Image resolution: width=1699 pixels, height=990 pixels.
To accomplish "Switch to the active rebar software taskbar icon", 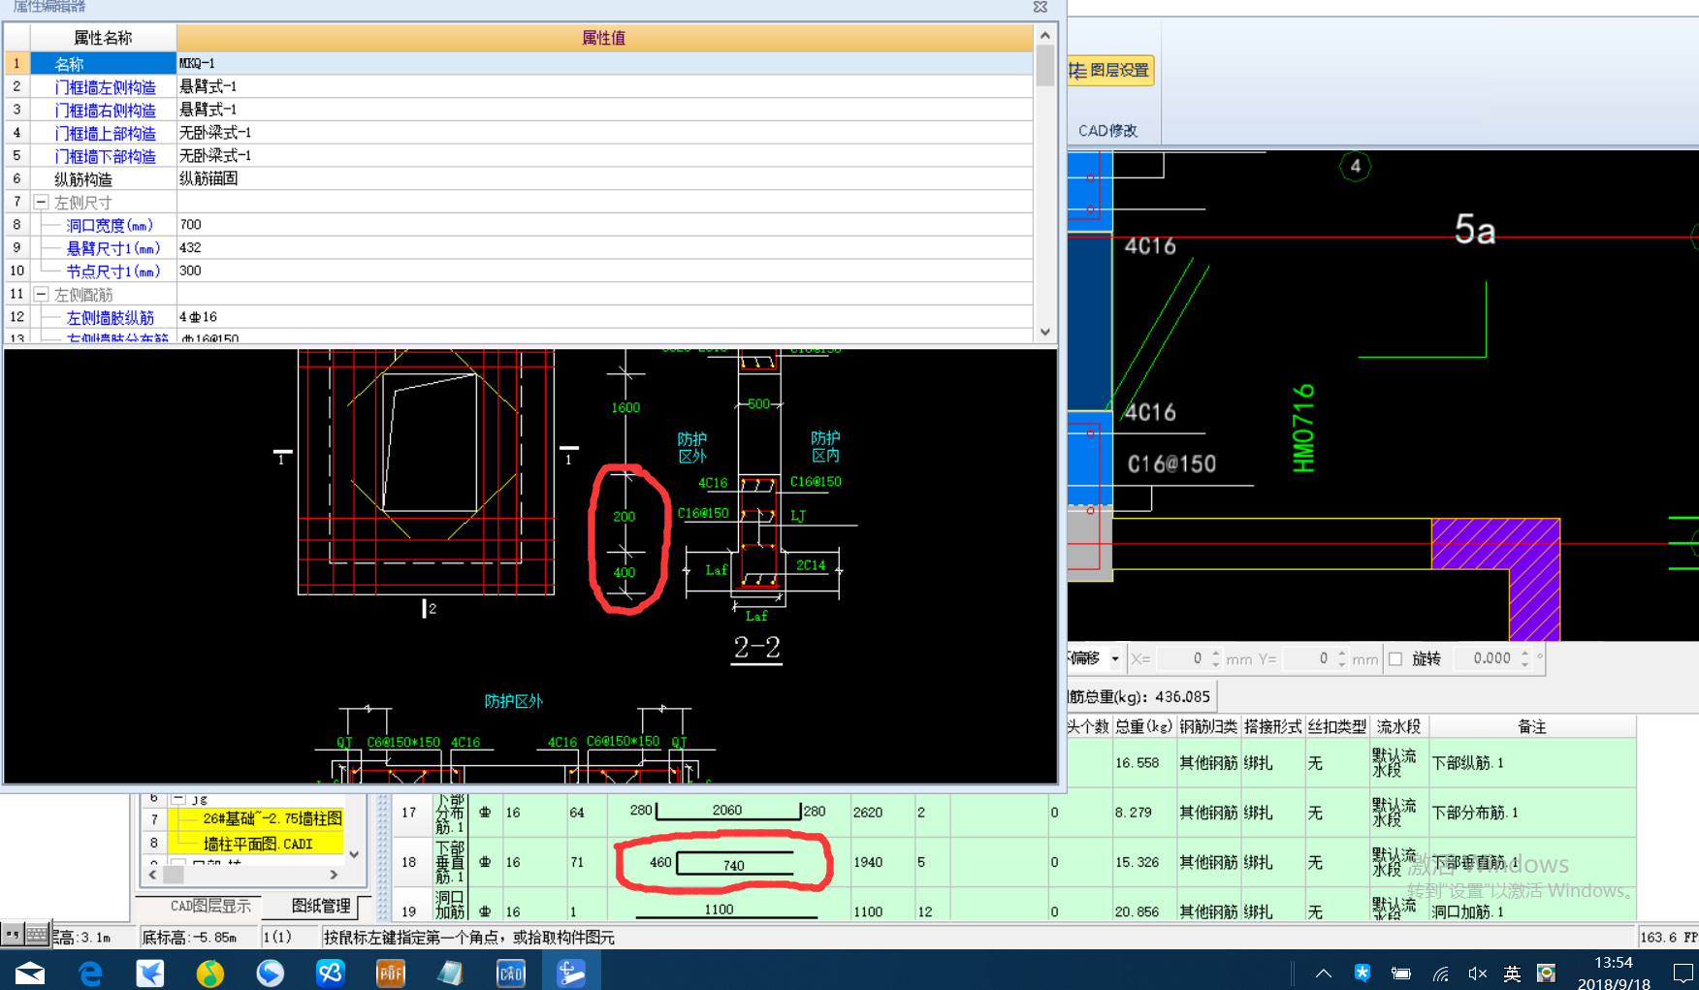I will tap(571, 973).
